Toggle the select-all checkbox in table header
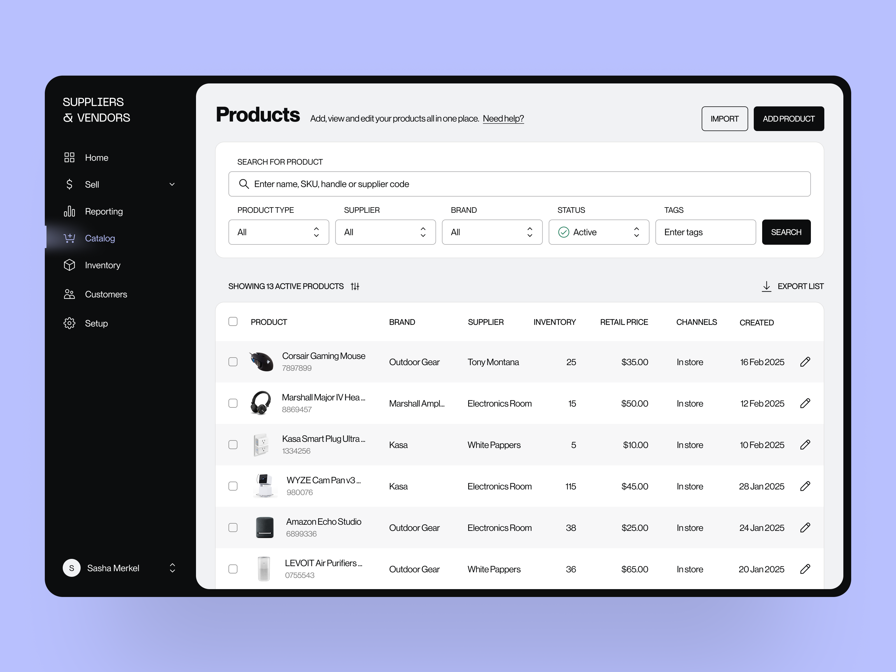Screen dimensions: 896x672 [x=233, y=321]
